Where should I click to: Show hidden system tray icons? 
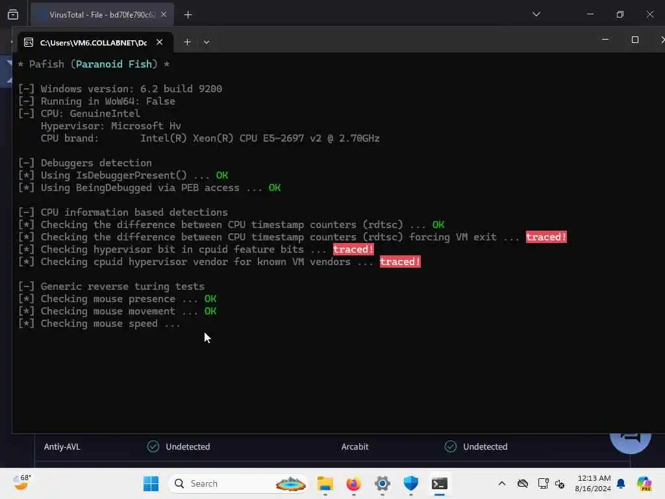tap(502, 483)
